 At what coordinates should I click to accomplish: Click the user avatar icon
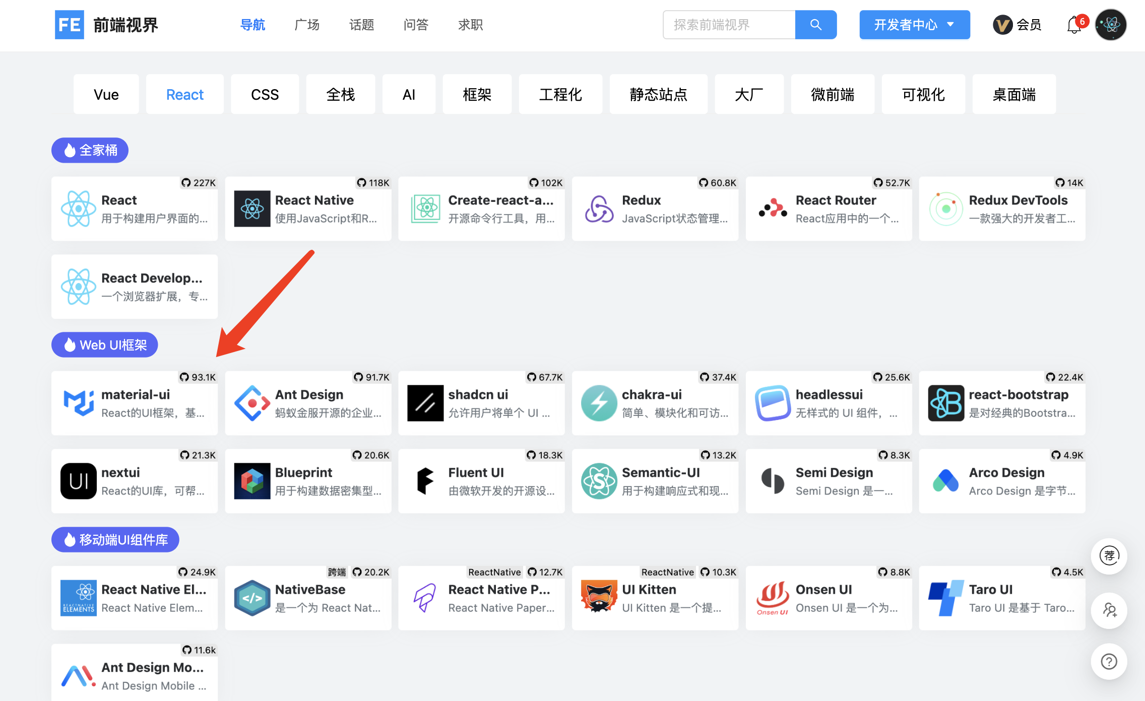pos(1110,25)
